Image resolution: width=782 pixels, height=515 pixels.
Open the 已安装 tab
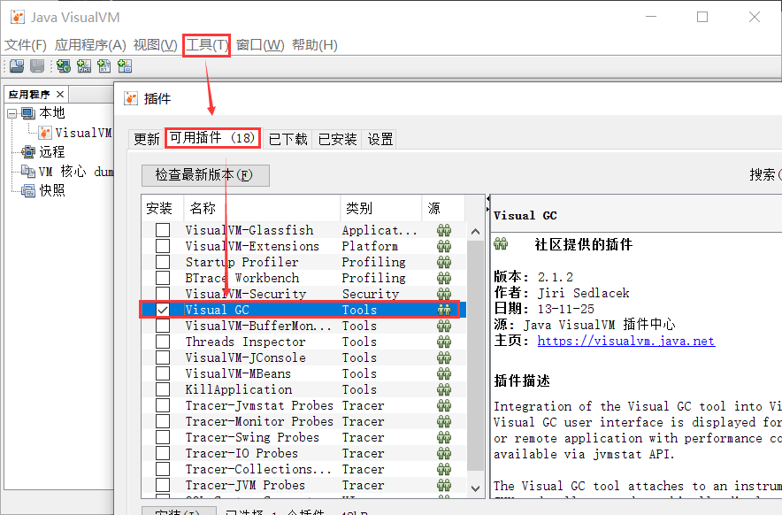(x=337, y=139)
